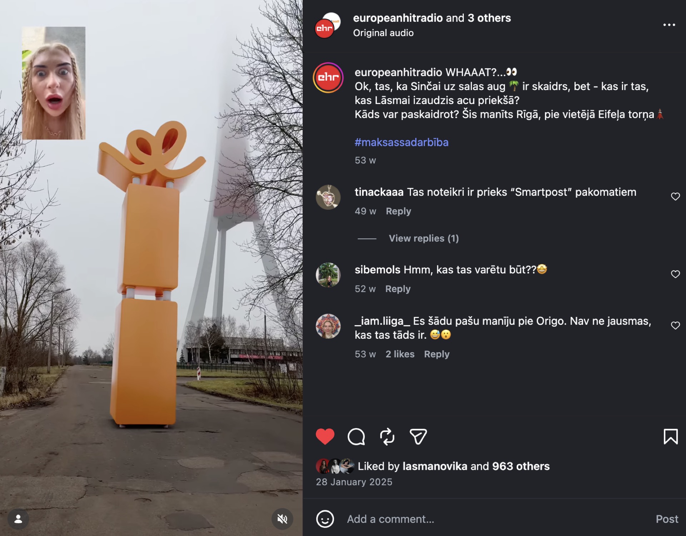This screenshot has height=536, width=686.
Task: Like tinackaaa's comment
Action: 675,197
